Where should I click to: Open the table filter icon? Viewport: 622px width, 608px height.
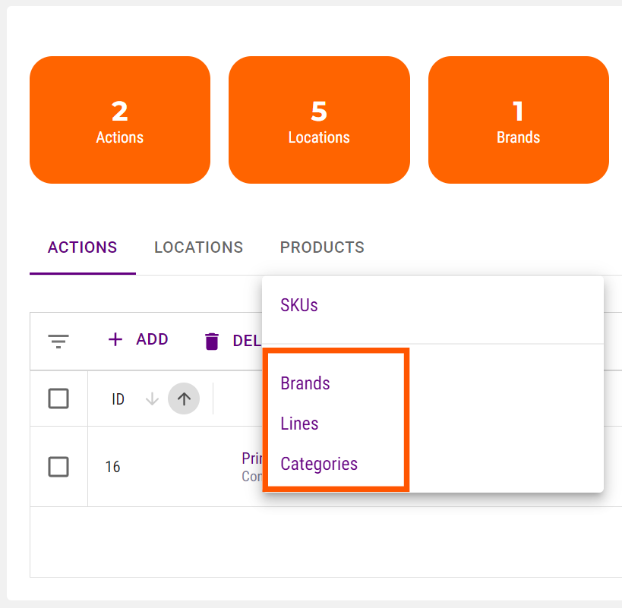pos(58,341)
